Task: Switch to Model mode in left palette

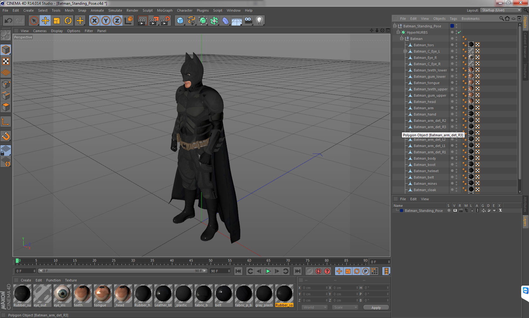Action: point(6,50)
